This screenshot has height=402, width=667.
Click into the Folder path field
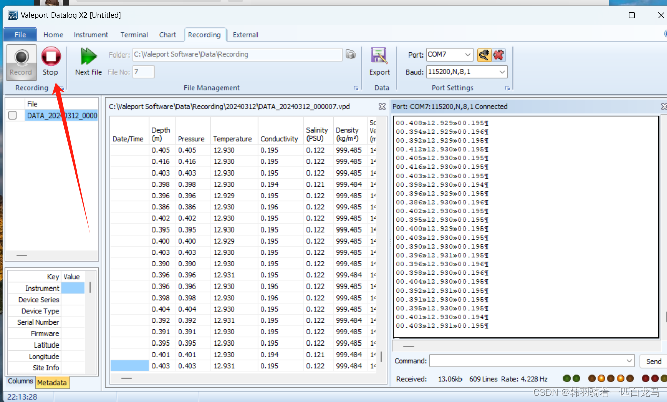237,54
